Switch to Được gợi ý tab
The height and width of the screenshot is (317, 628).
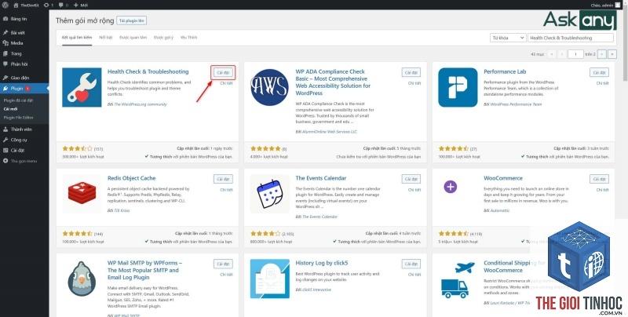pos(164,37)
